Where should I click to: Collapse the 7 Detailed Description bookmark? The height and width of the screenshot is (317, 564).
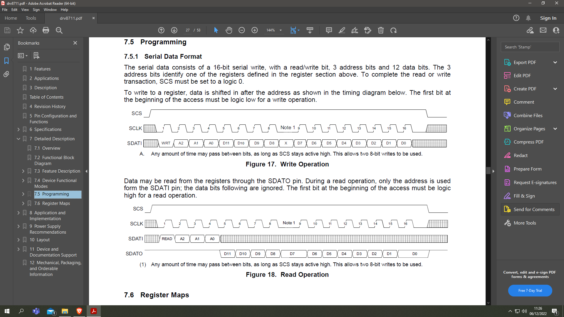point(19,139)
